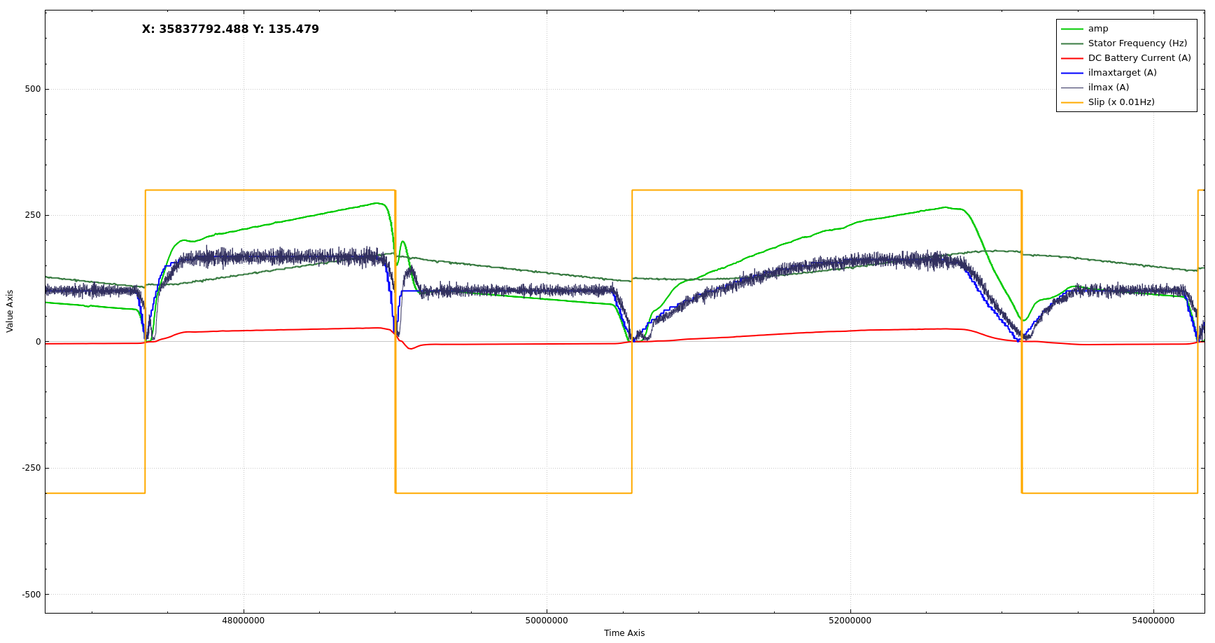Click the 50000000 time axis tick label

[x=547, y=621]
